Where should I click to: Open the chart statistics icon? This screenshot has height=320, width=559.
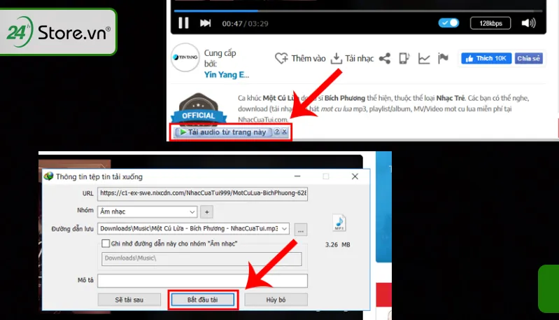tap(424, 58)
